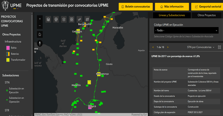Select the transformer marker at Bucaramanga
The height and width of the screenshot is (116, 223).
[x=99, y=74]
